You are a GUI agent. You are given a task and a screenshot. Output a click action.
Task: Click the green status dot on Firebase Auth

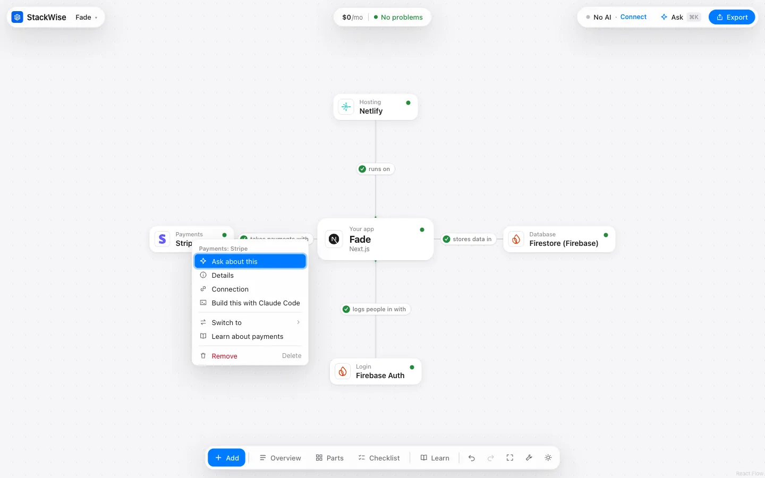[x=412, y=368]
